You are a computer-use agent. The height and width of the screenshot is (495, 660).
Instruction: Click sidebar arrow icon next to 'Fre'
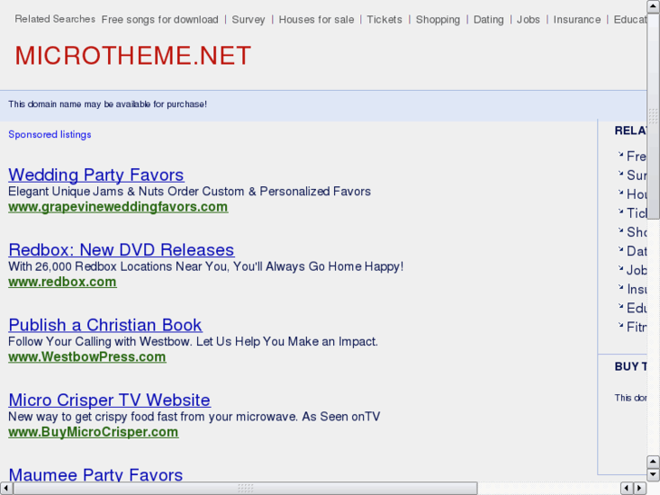point(620,154)
